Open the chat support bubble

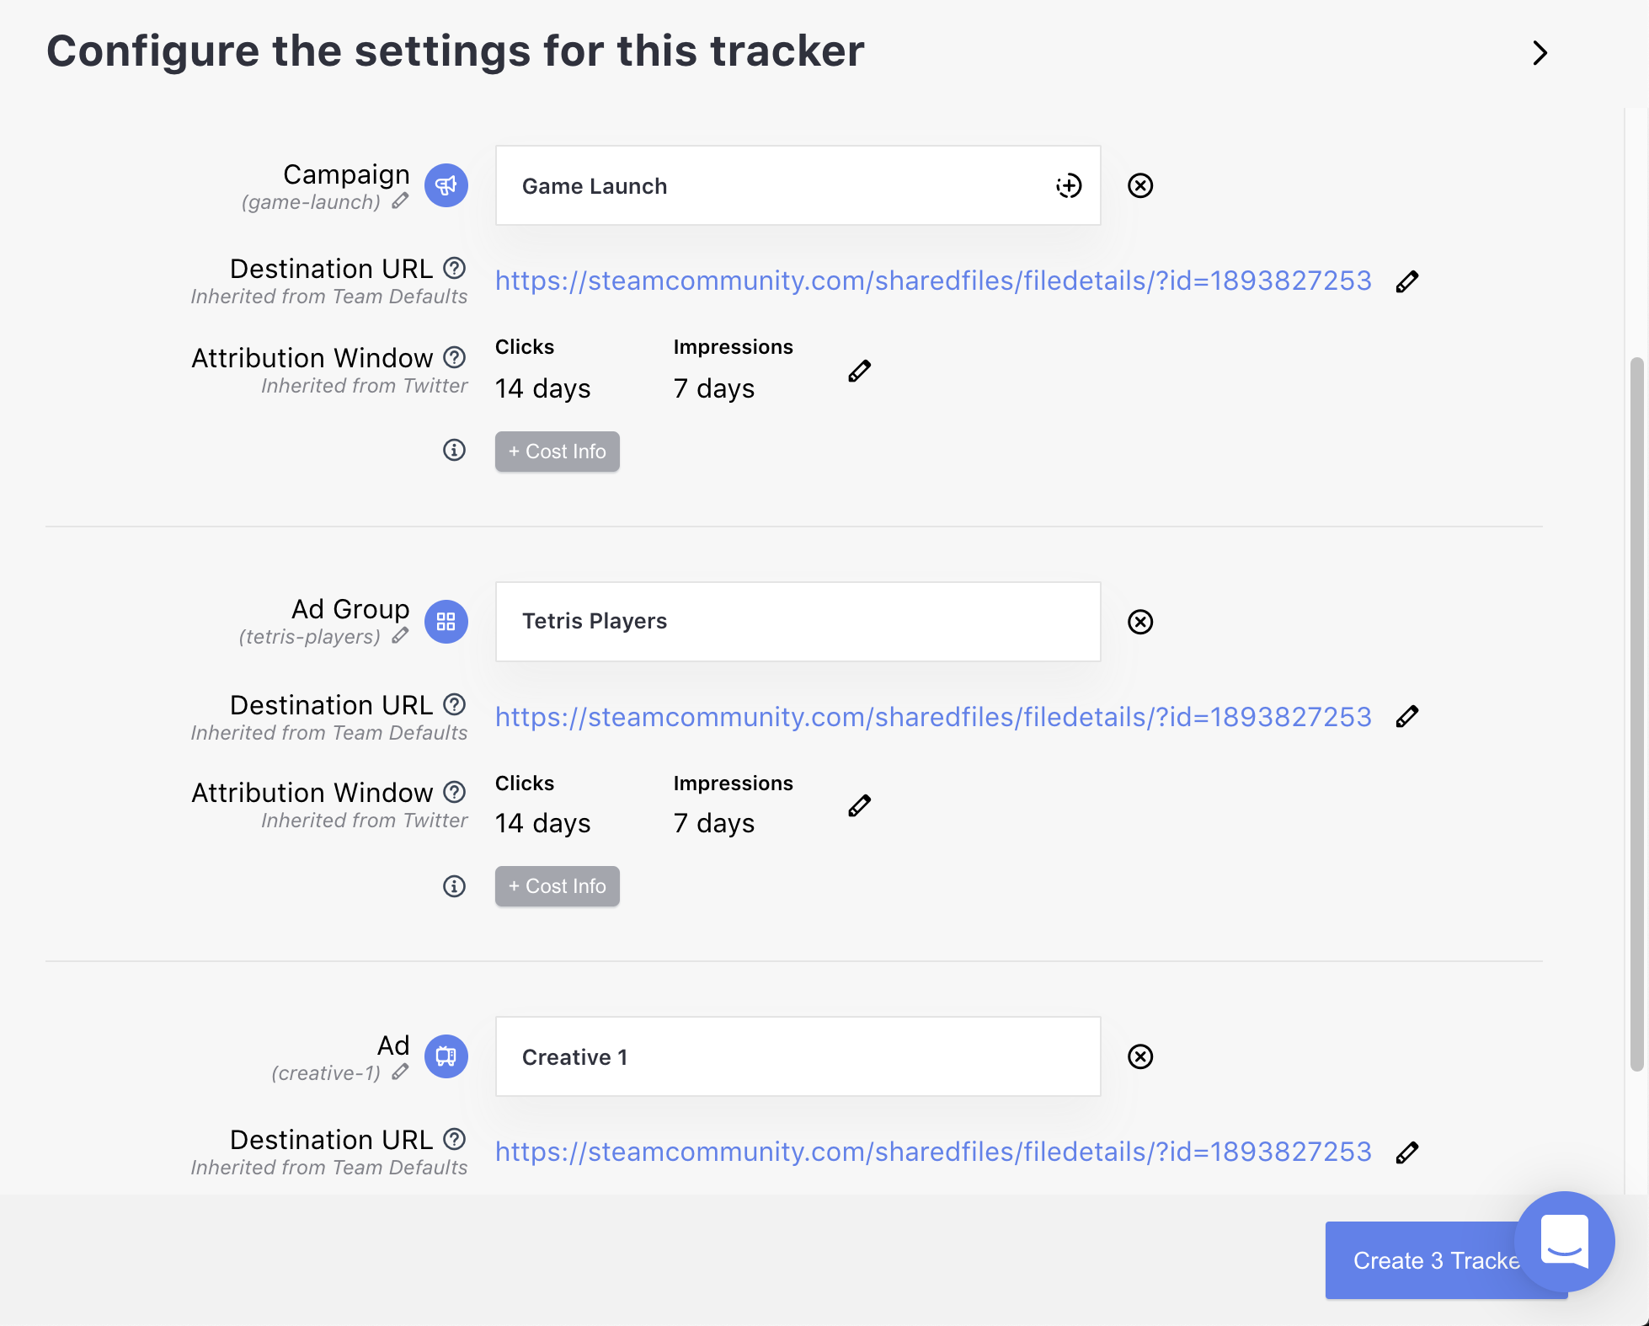click(x=1565, y=1242)
